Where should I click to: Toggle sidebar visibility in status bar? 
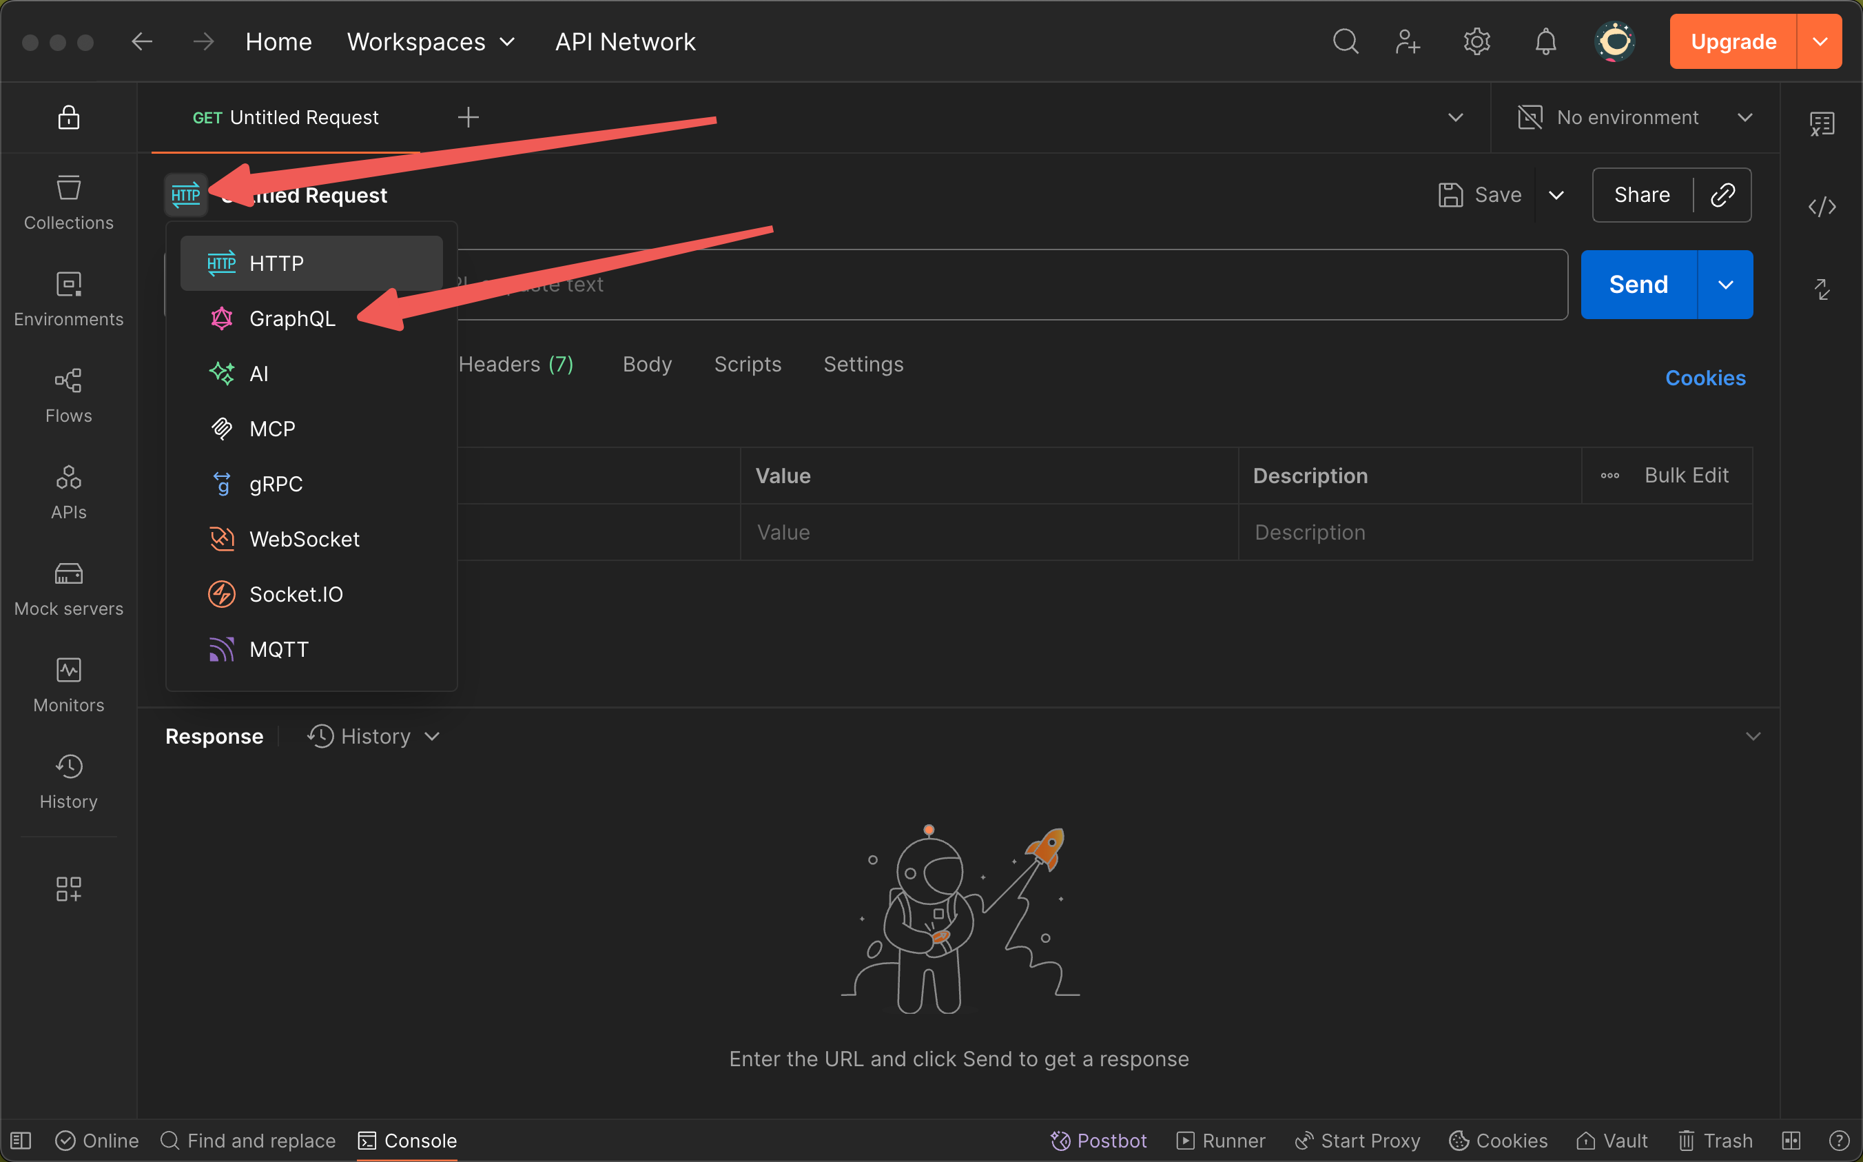coord(21,1141)
